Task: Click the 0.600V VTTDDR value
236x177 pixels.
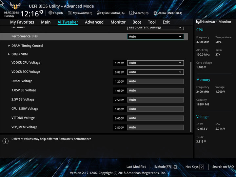Action: (x=119, y=118)
